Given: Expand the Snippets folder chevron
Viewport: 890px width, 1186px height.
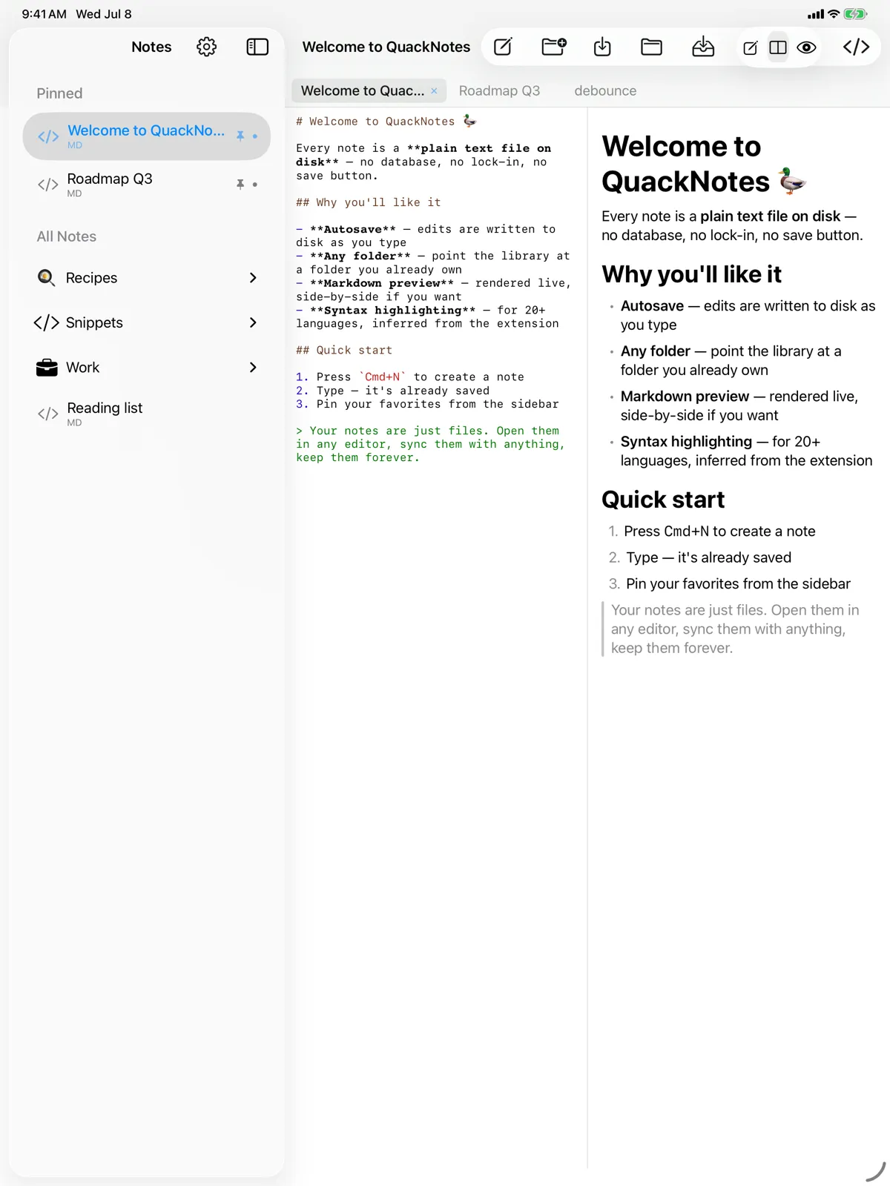Looking at the screenshot, I should tap(253, 322).
